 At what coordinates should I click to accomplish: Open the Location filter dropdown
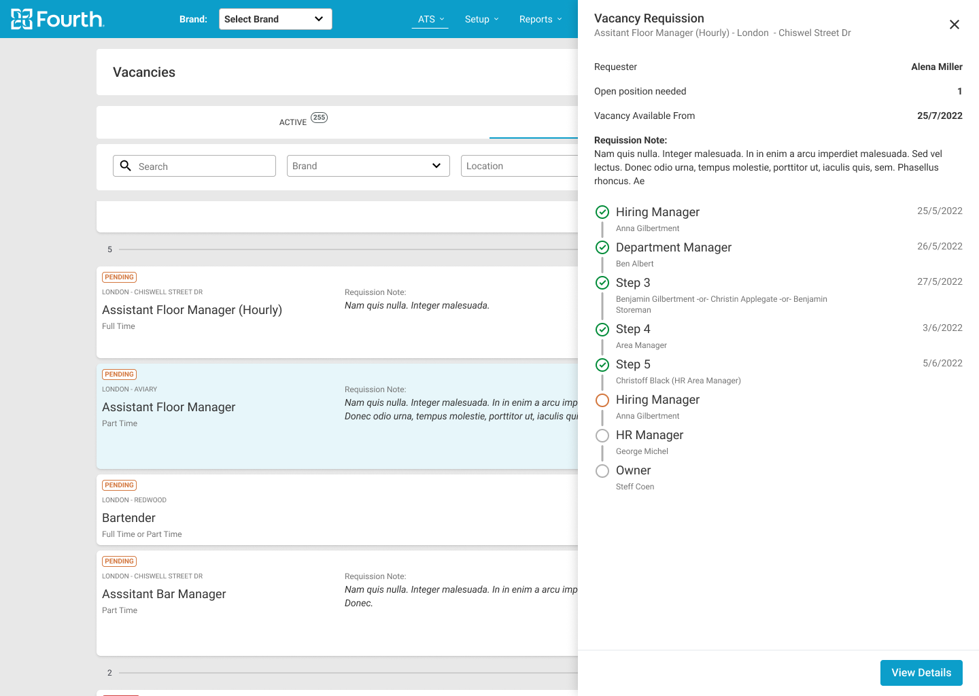coord(519,166)
